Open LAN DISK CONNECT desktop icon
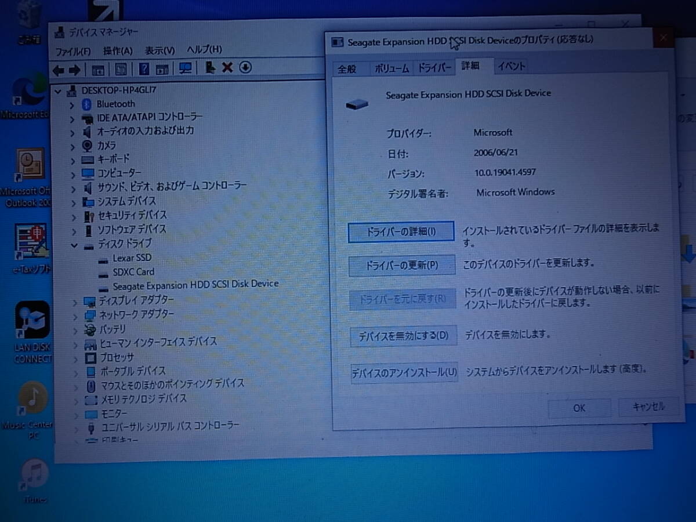Viewport: 696px width, 522px height. (x=32, y=332)
